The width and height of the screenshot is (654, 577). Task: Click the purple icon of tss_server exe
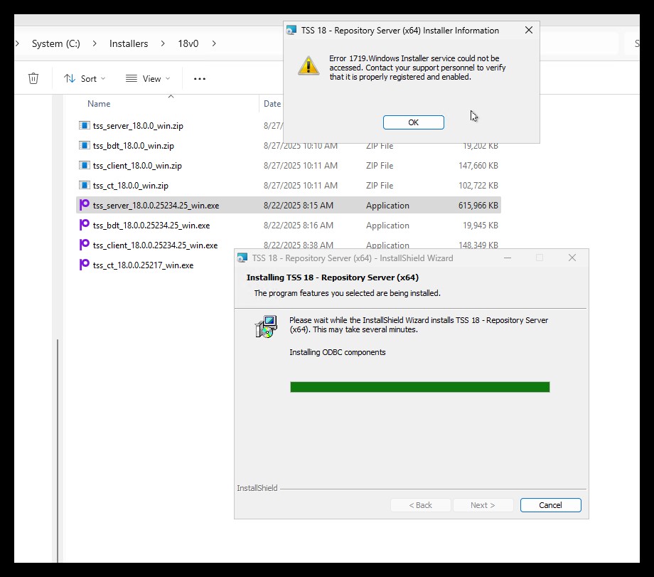[x=85, y=205]
